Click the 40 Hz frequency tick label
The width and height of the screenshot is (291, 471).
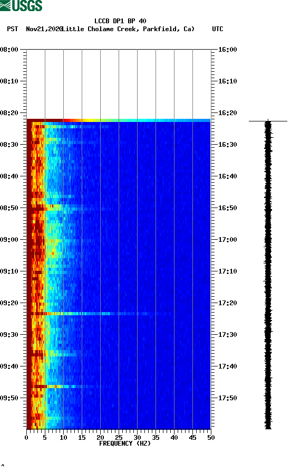pos(174,438)
